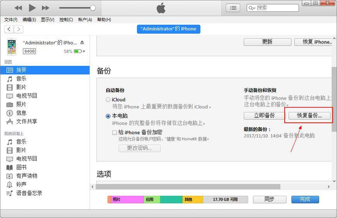The width and height of the screenshot is (337, 218).
Task: Click the blue 完成 button
Action: [305, 199]
